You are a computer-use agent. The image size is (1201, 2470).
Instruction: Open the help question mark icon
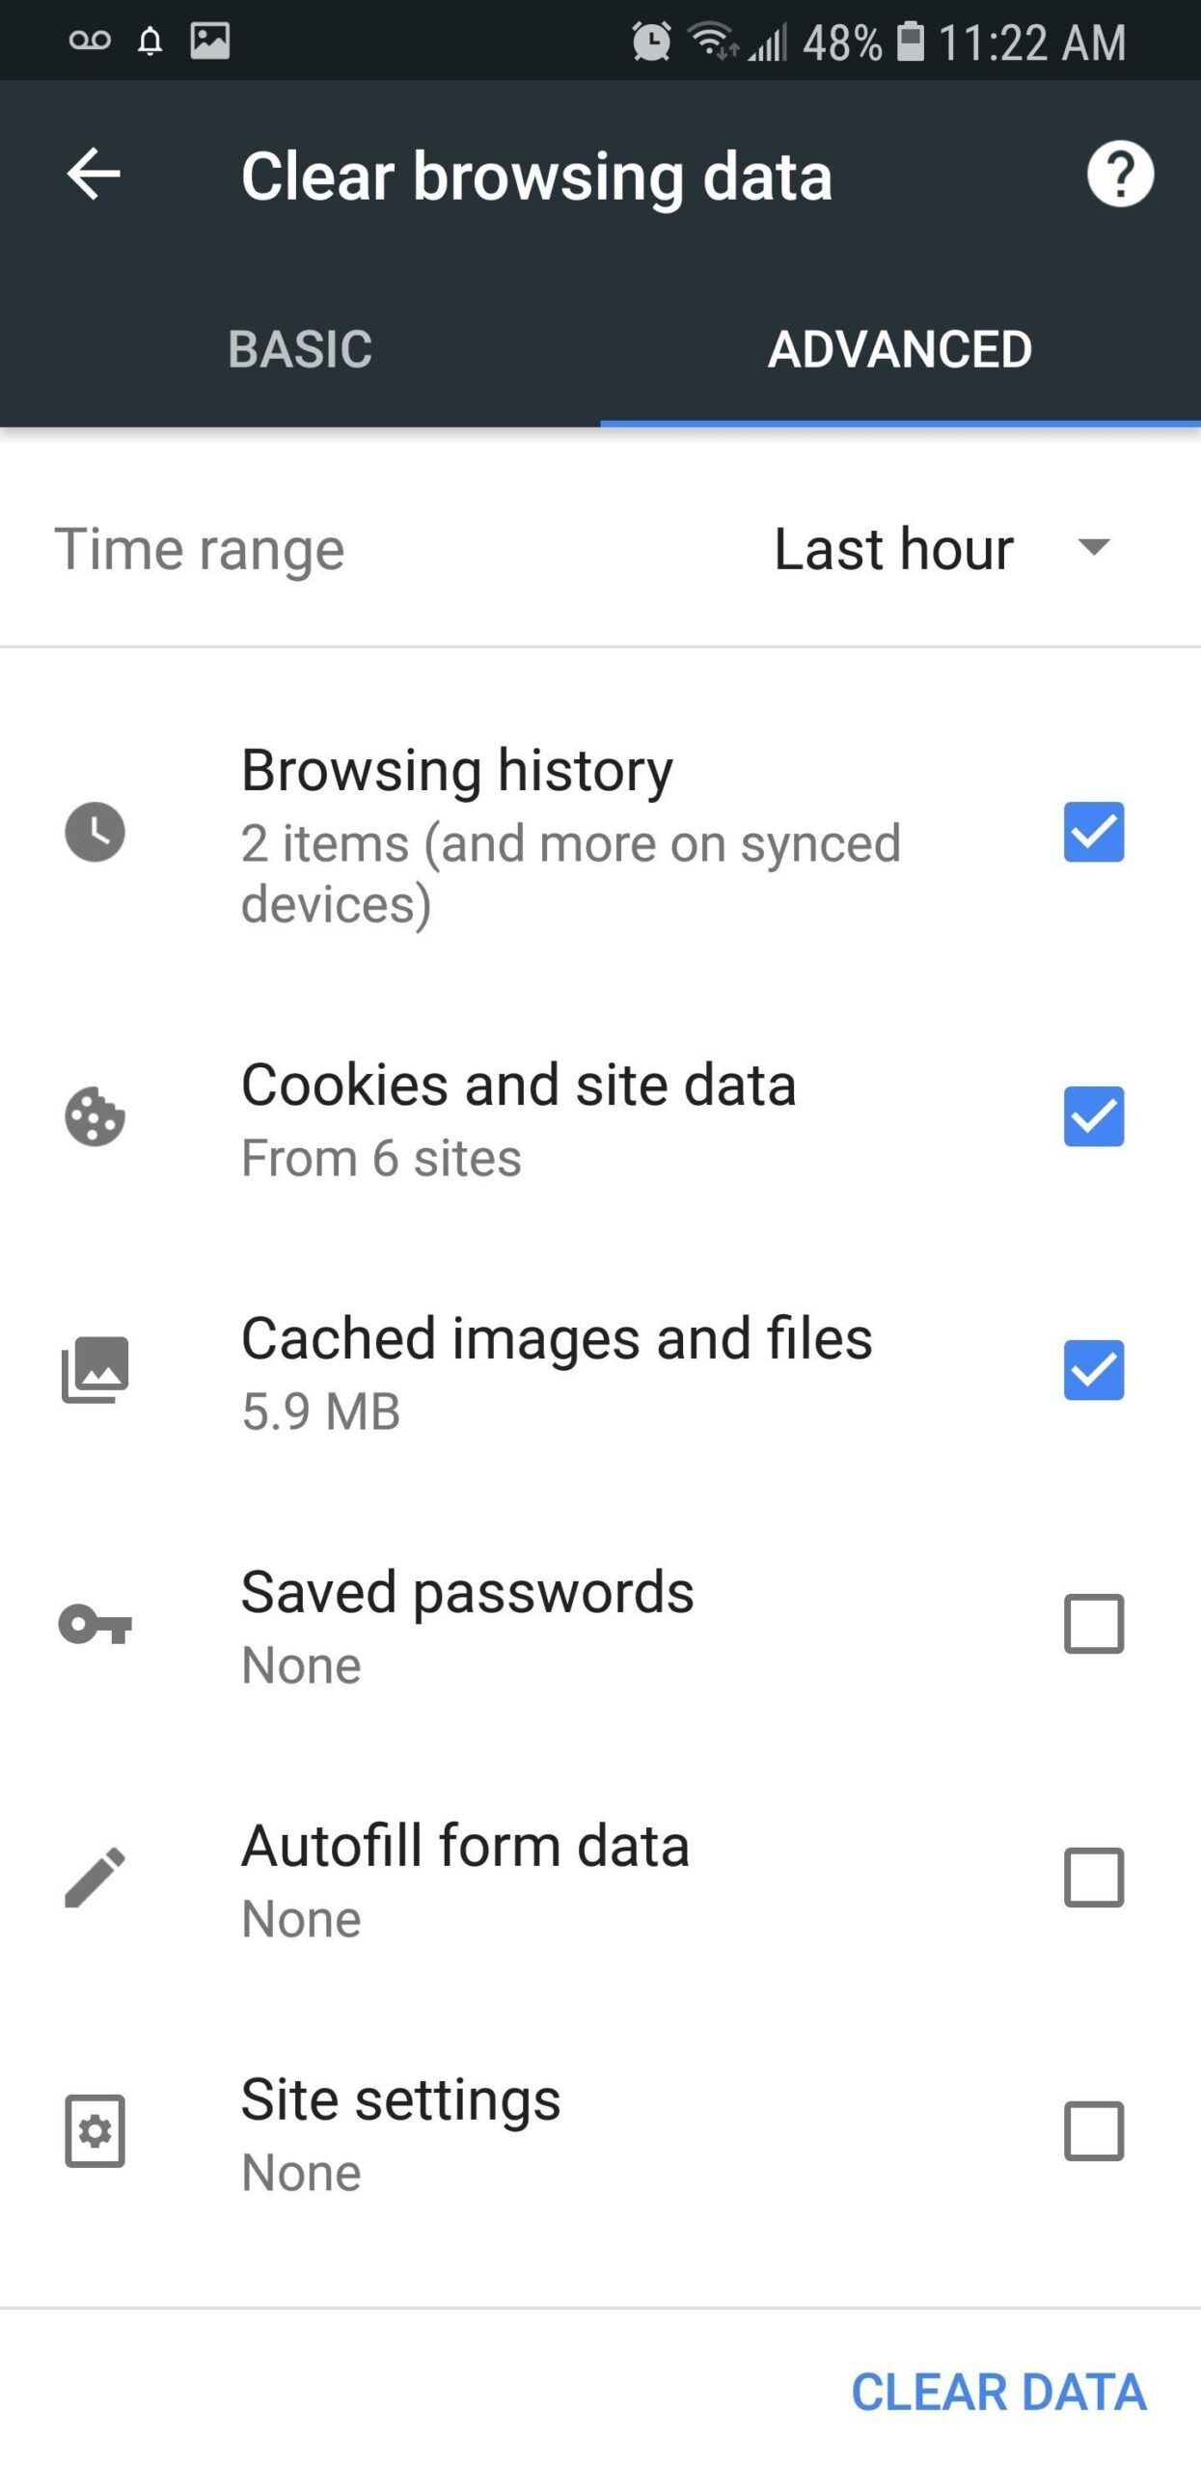click(1122, 175)
